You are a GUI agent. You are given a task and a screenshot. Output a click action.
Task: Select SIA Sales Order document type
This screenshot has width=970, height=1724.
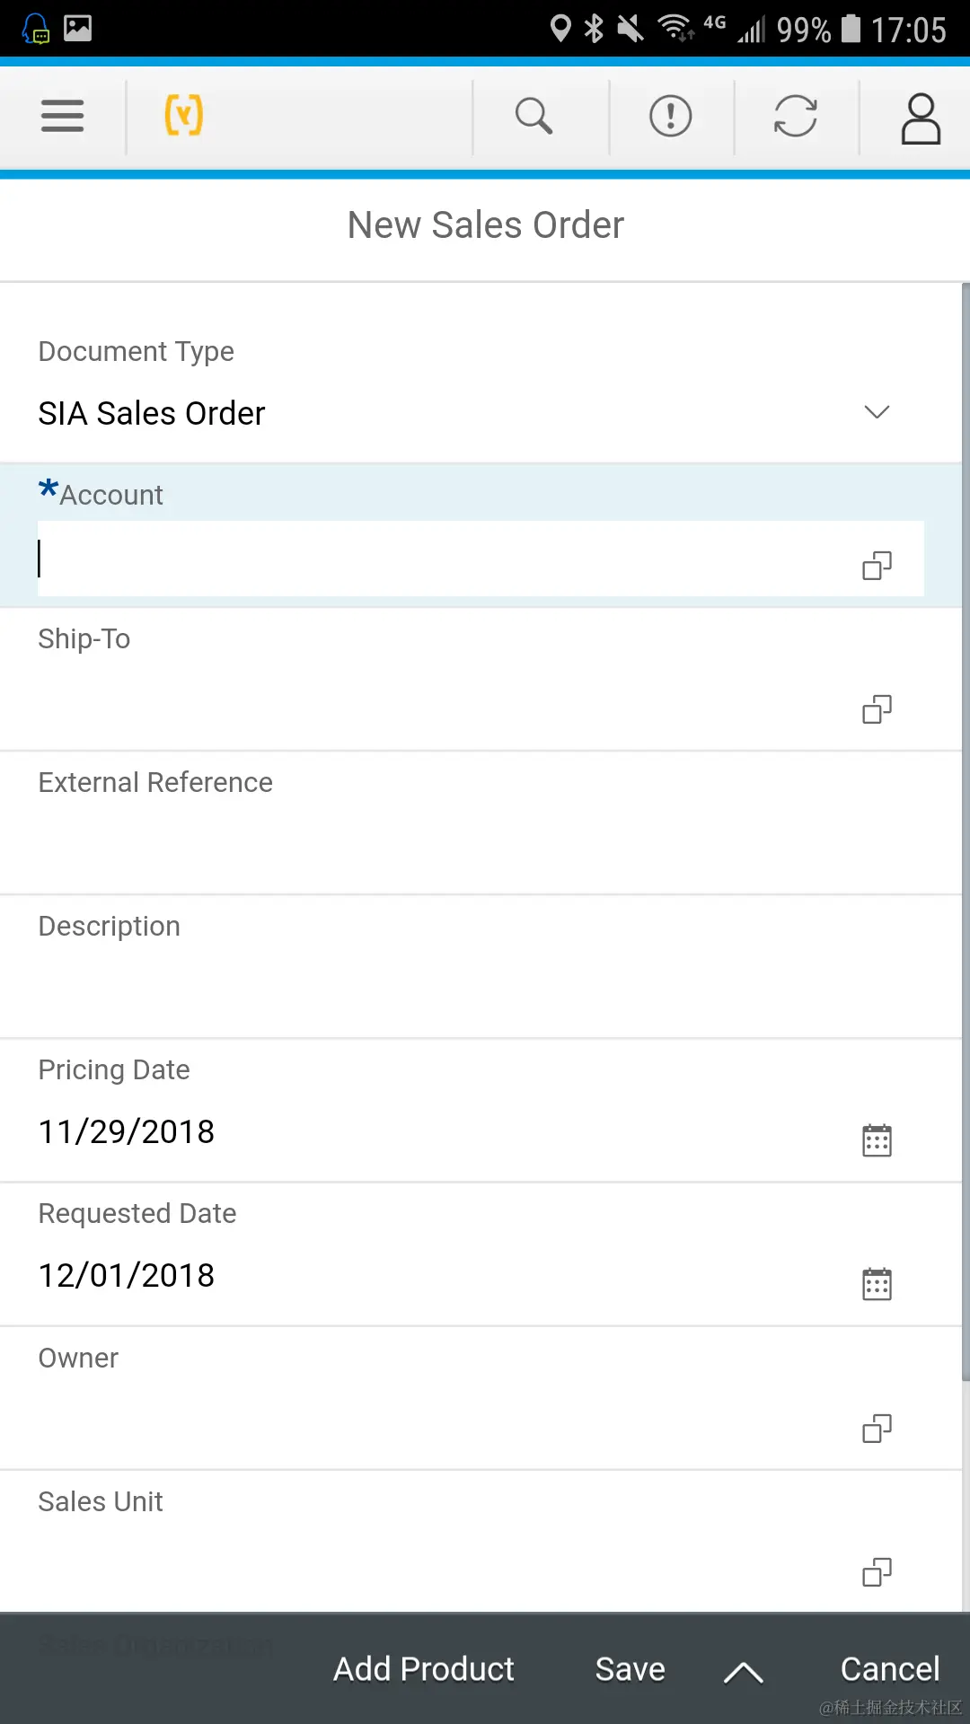click(x=152, y=414)
